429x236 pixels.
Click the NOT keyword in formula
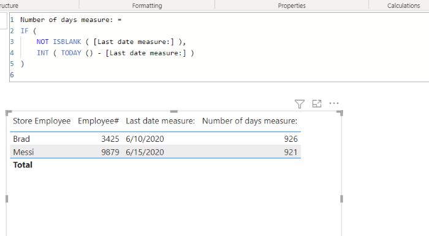coord(42,42)
